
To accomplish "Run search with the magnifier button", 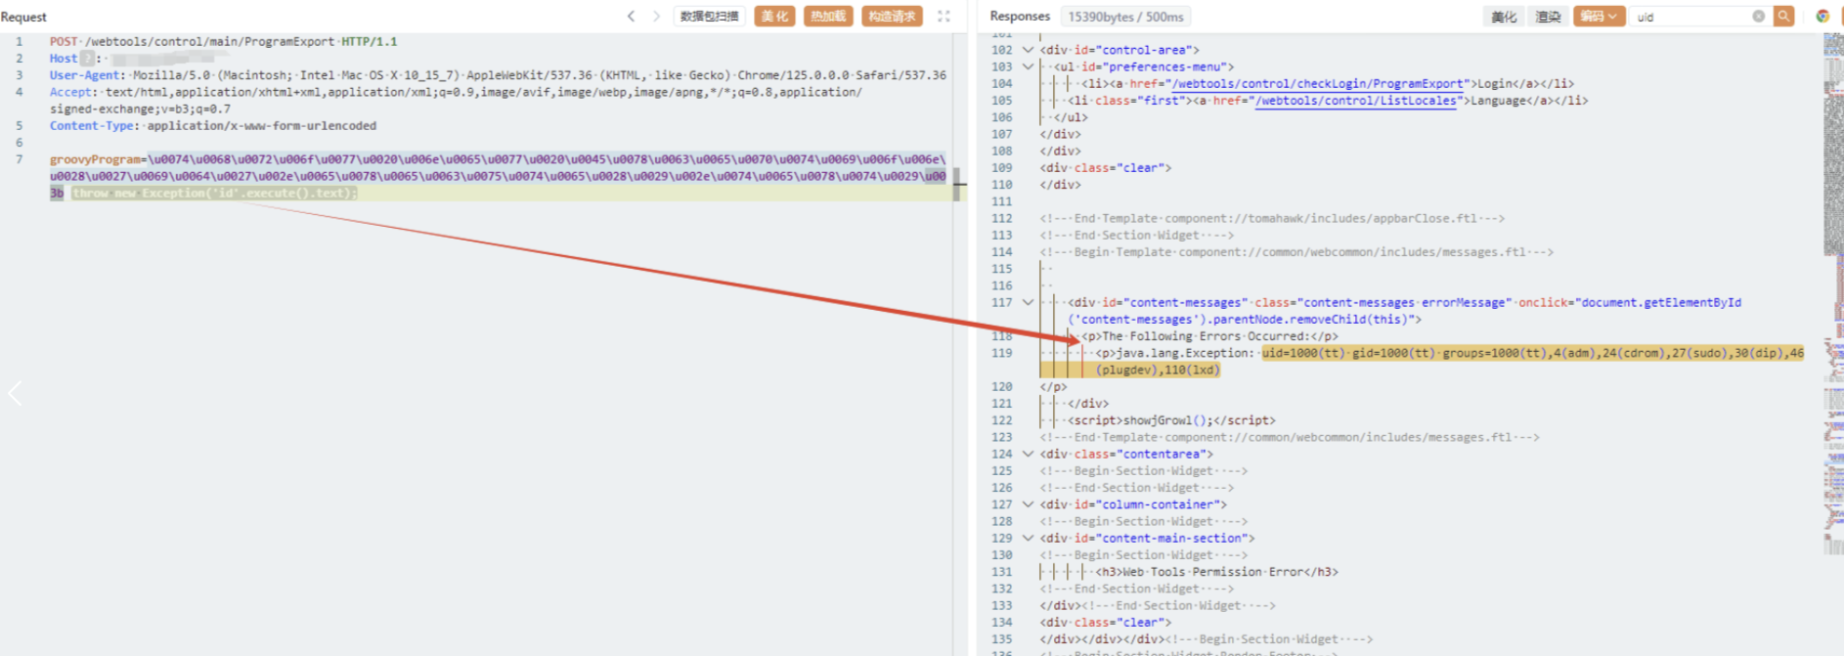I will pos(1783,16).
